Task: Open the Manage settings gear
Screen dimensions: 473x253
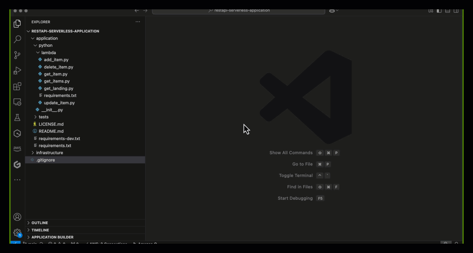Action: 17,233
